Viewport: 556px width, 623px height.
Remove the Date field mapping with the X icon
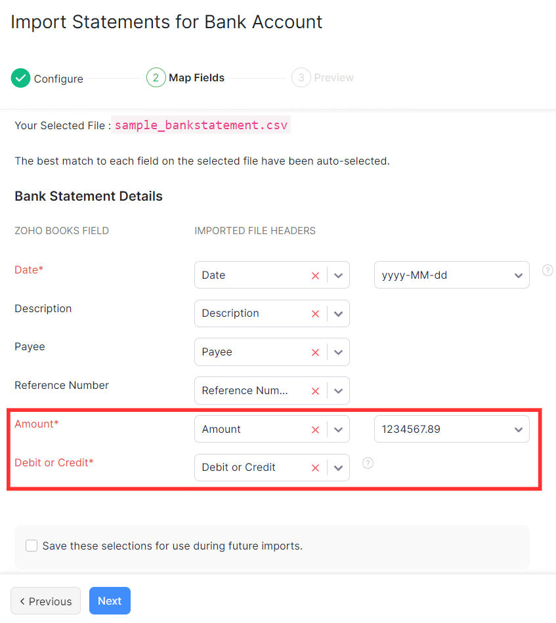click(315, 275)
